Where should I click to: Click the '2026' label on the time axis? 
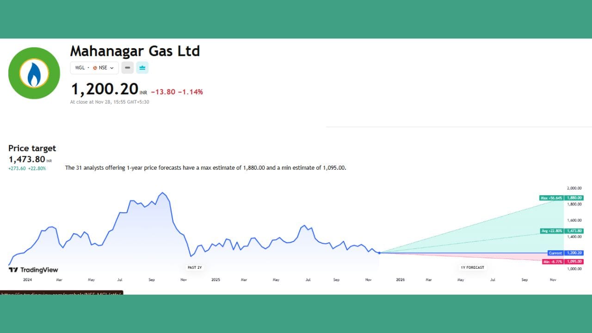point(400,279)
